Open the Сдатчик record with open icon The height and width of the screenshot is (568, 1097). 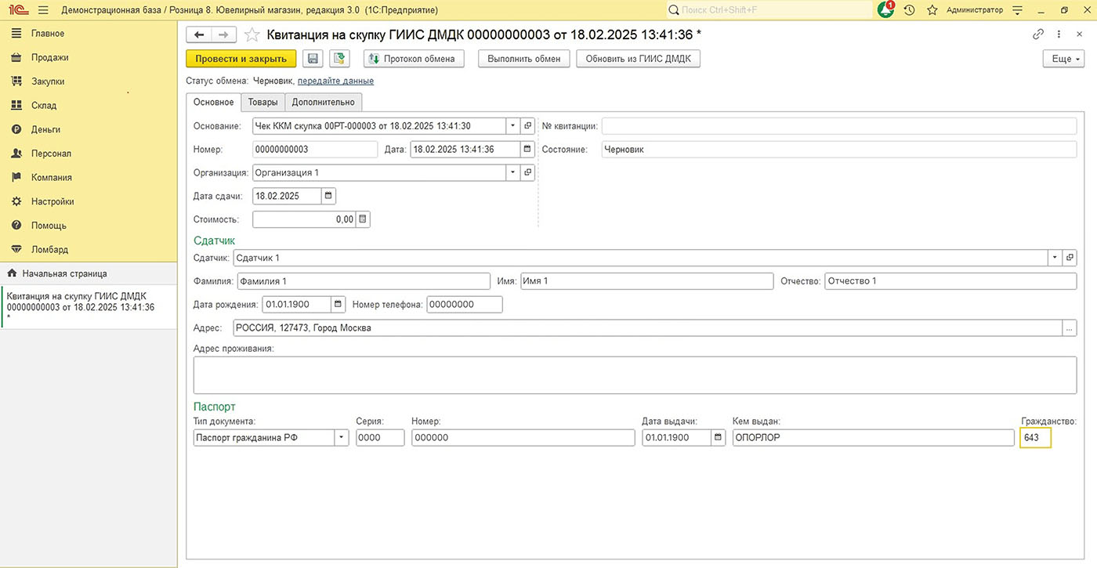pyautogui.click(x=1070, y=258)
